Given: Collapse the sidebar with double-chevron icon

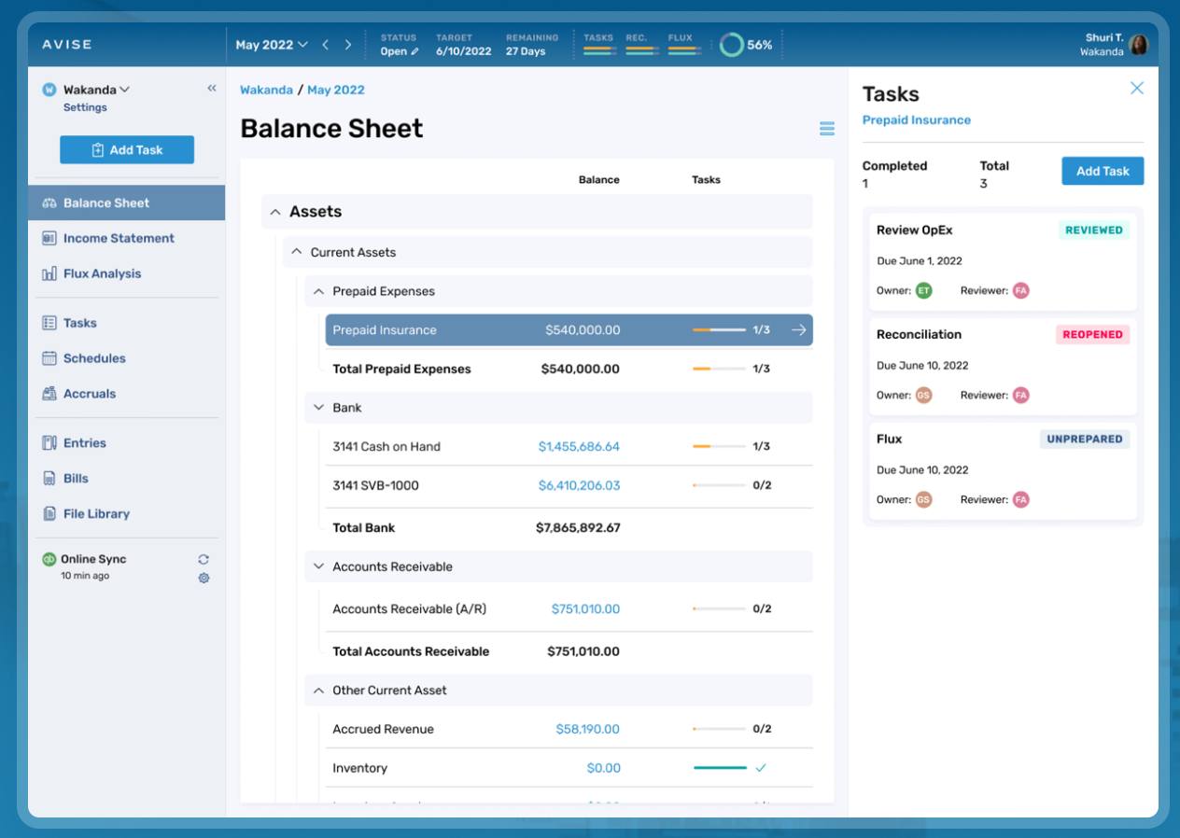Looking at the screenshot, I should click(x=212, y=89).
